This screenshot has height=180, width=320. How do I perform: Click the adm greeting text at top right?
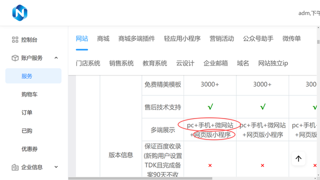click(309, 13)
